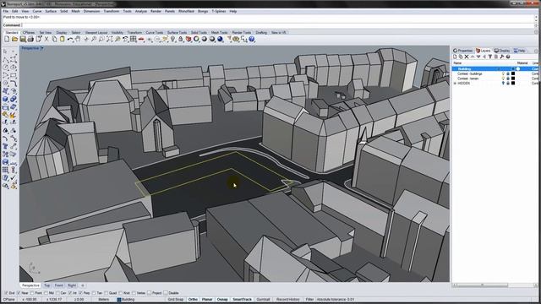Viewport: 541px width, 304px height.
Task: Click Record History in status bar
Action: tap(287, 300)
